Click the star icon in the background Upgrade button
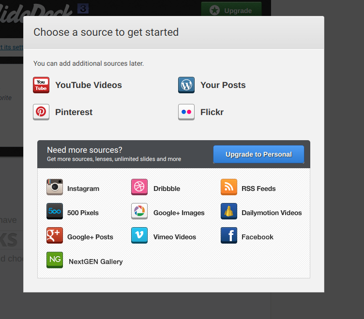Image resolution: width=364 pixels, height=319 pixels. 214,11
